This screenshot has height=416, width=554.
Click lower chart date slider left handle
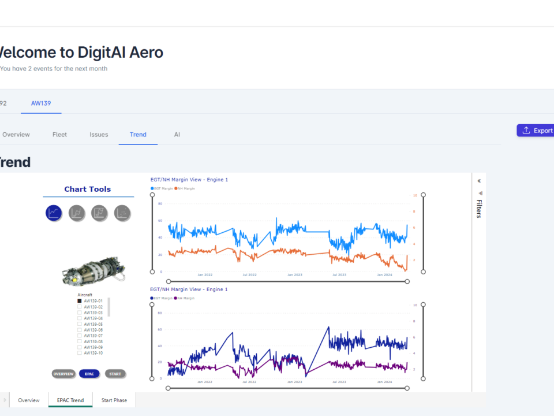(x=168, y=388)
